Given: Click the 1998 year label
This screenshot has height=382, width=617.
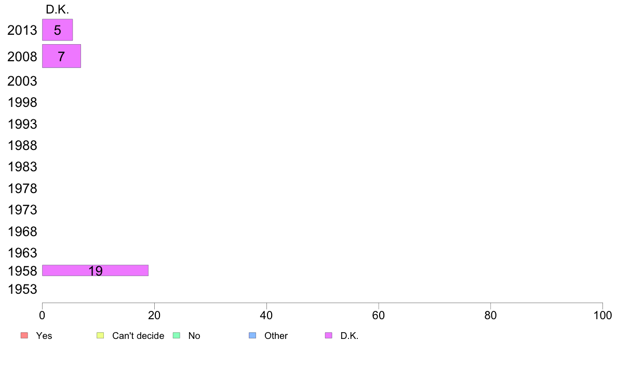Looking at the screenshot, I should [22, 103].
